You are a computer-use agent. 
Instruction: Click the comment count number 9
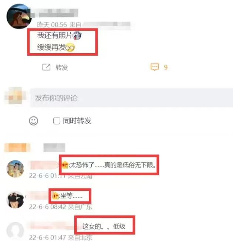pyautogui.click(x=166, y=67)
